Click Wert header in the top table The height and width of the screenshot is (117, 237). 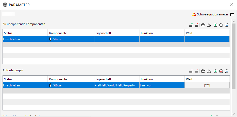(207, 33)
